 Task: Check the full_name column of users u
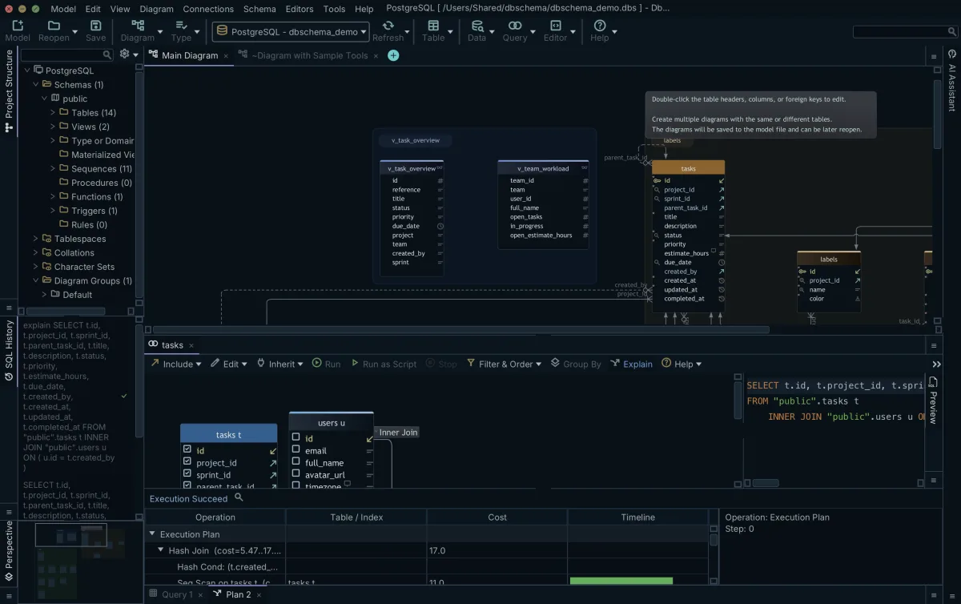pyautogui.click(x=296, y=461)
